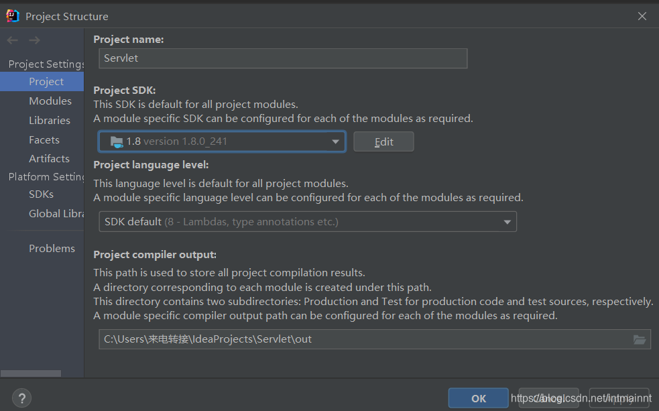This screenshot has width=659, height=411.
Task: Open the Libraries settings page
Action: 50,120
